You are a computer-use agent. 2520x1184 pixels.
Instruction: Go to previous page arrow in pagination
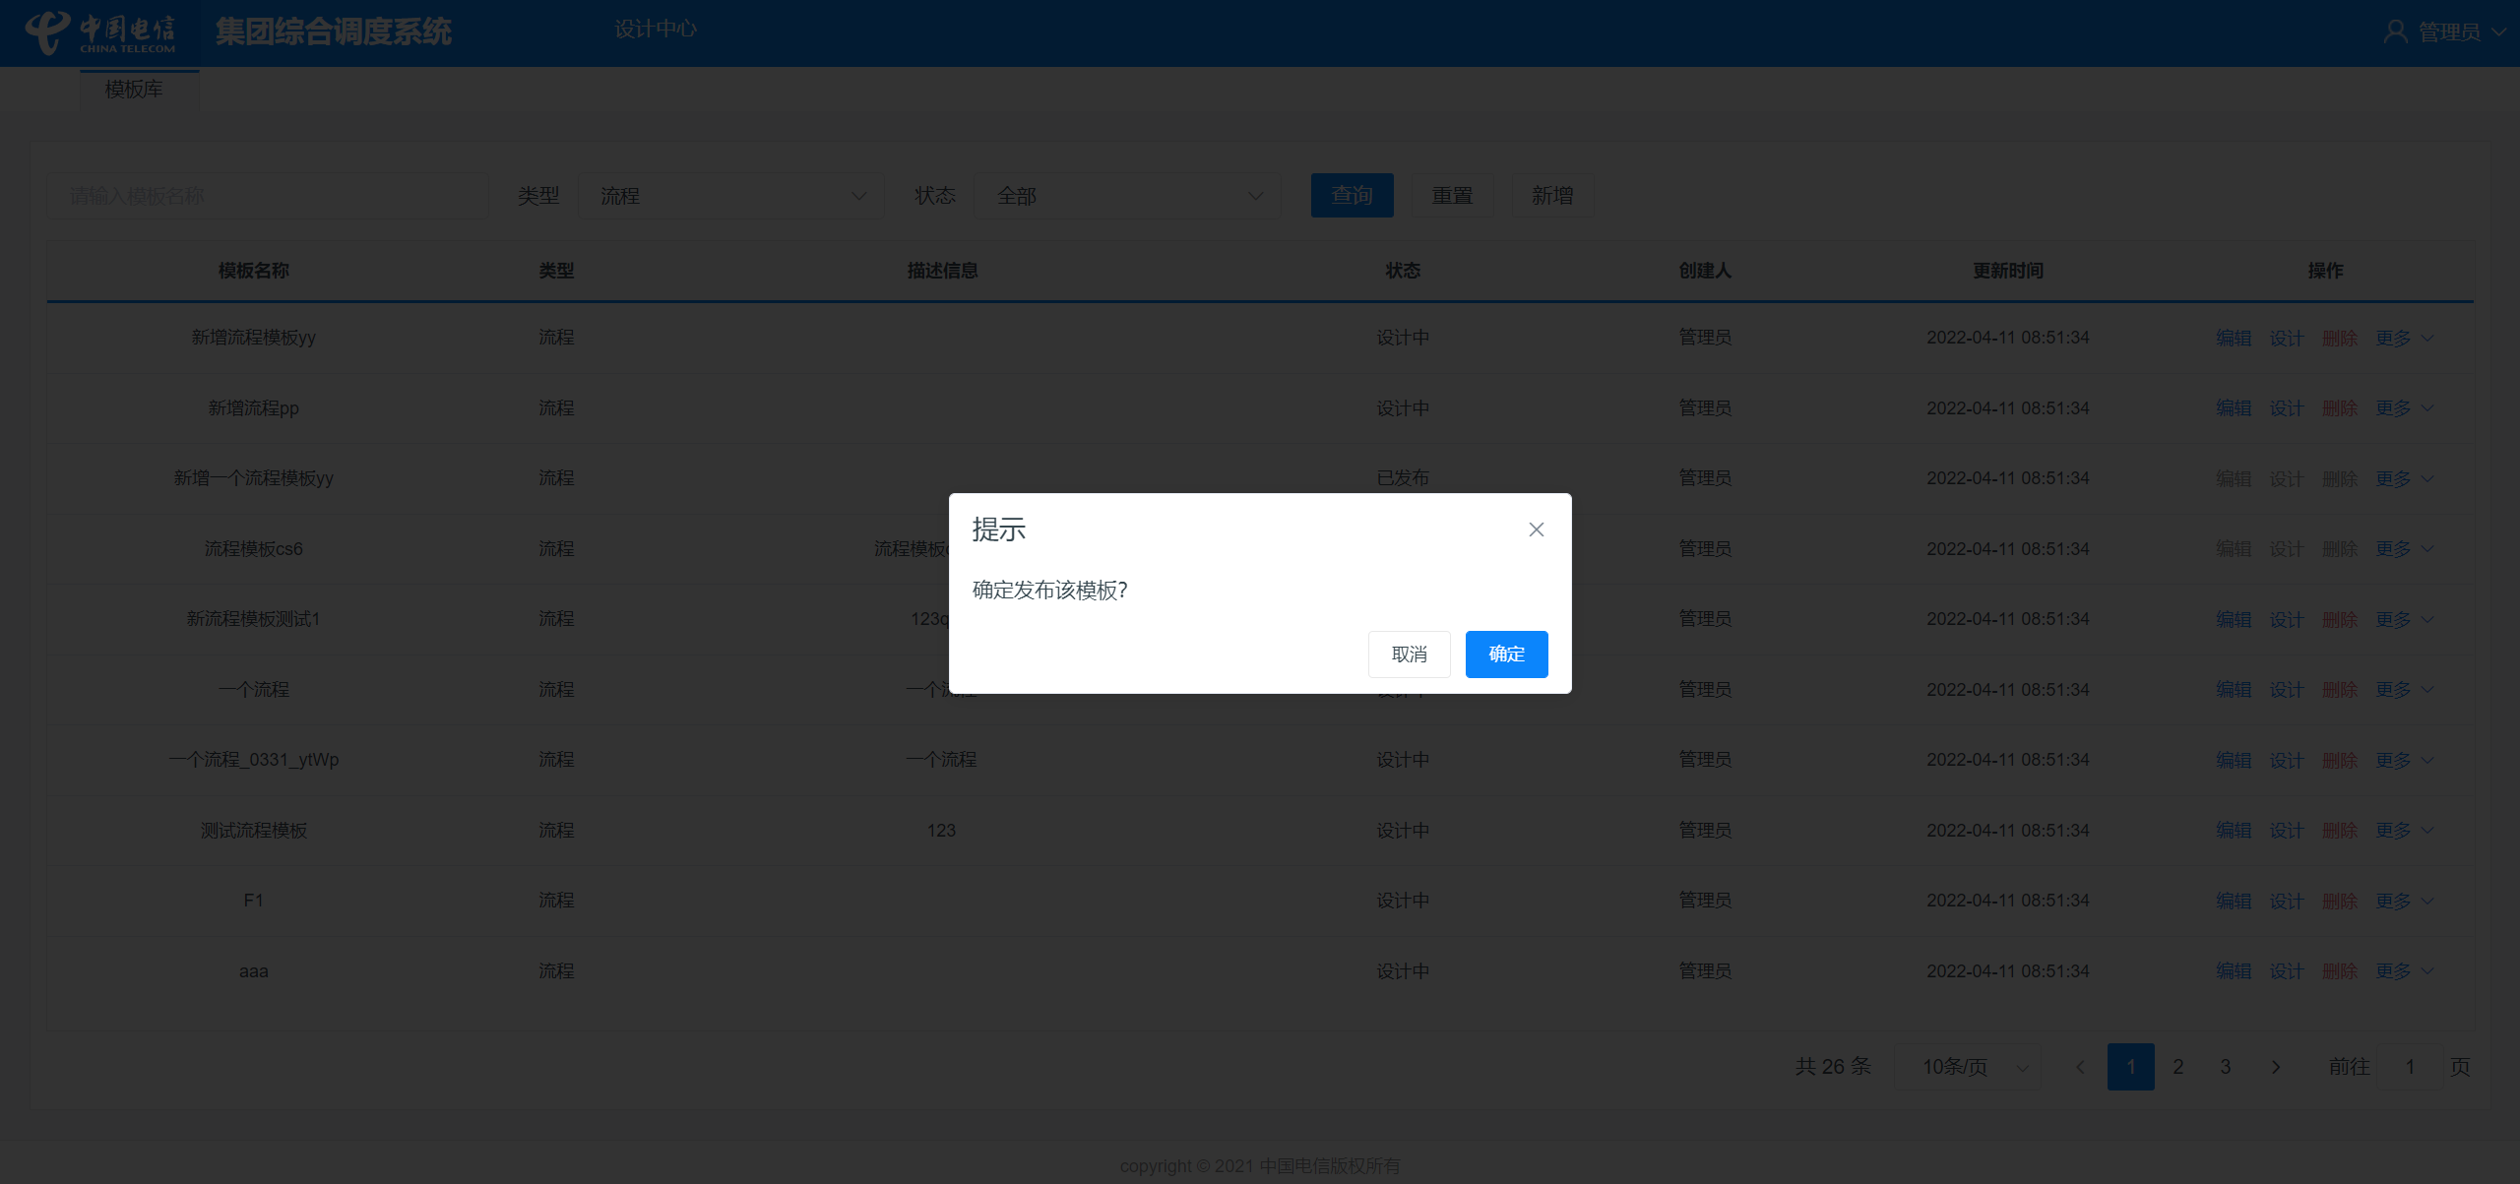[2080, 1067]
